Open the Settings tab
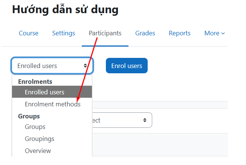 pos(63,33)
